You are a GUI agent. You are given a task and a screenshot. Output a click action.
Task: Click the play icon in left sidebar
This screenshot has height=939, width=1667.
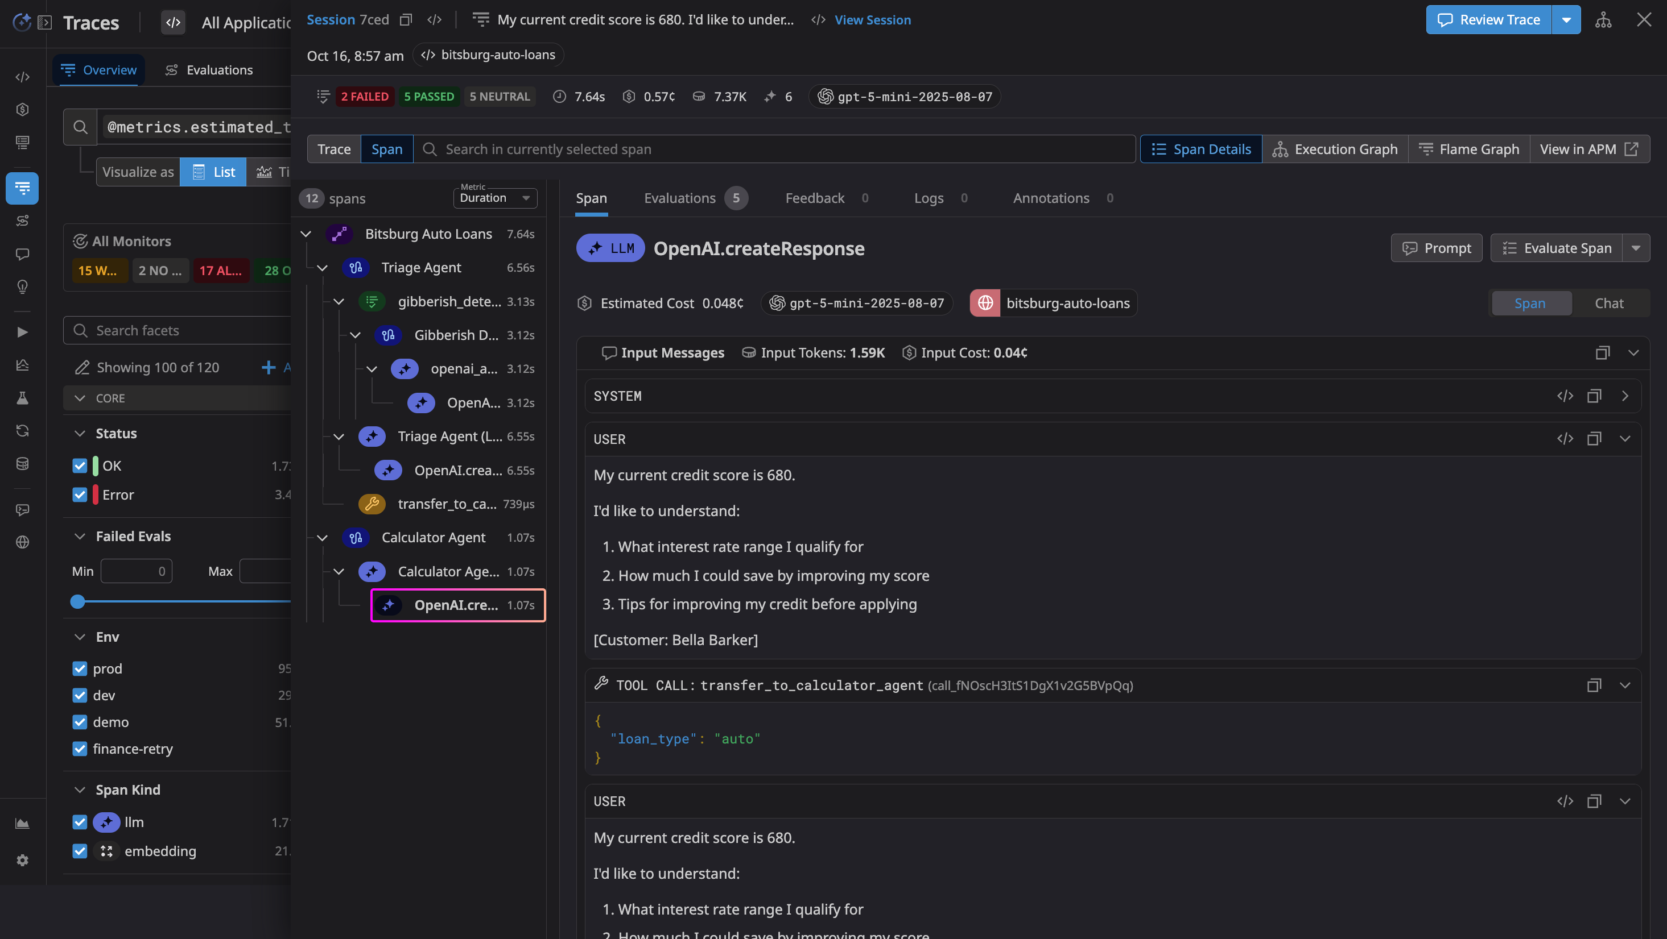pyautogui.click(x=23, y=333)
